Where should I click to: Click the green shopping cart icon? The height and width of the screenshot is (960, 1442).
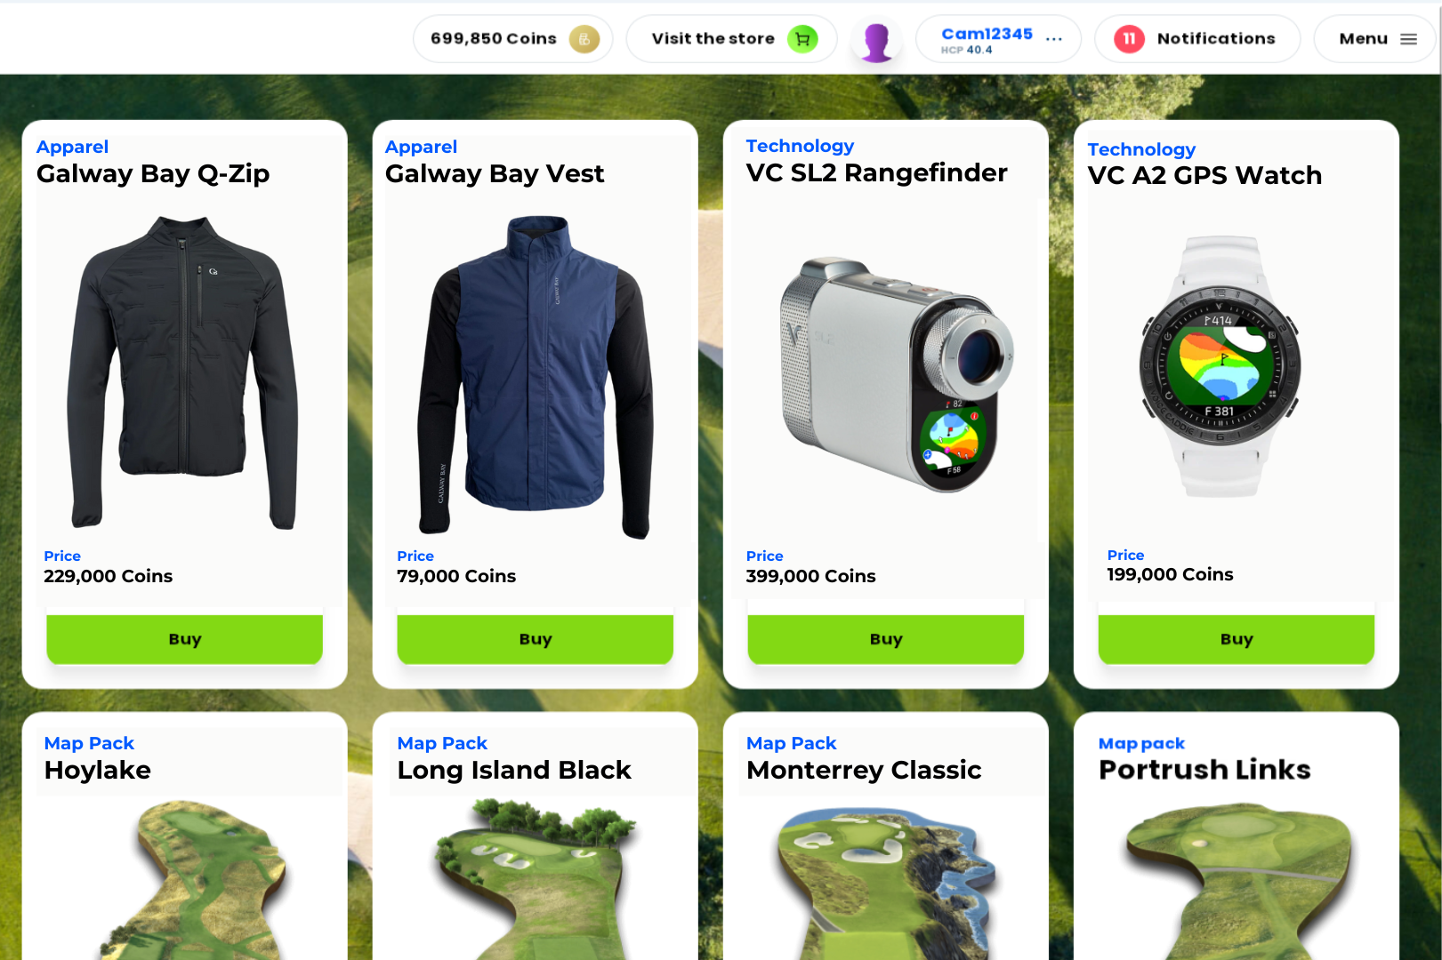pyautogui.click(x=802, y=39)
